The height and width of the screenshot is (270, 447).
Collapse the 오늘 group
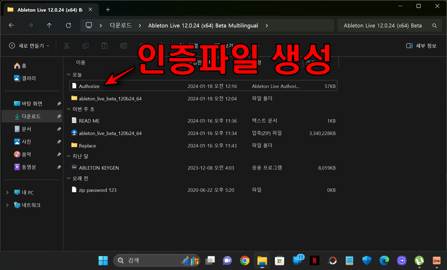click(68, 75)
